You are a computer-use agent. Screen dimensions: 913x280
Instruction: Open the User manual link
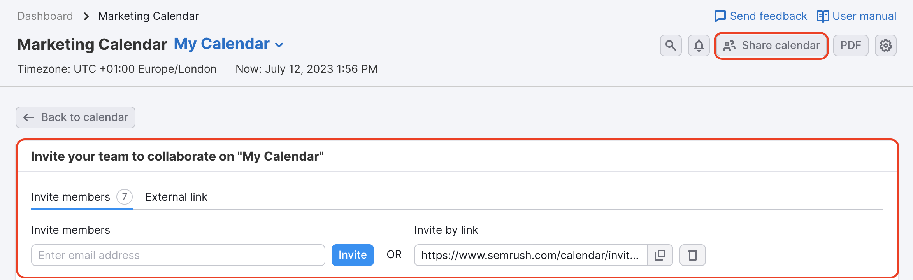pos(864,16)
